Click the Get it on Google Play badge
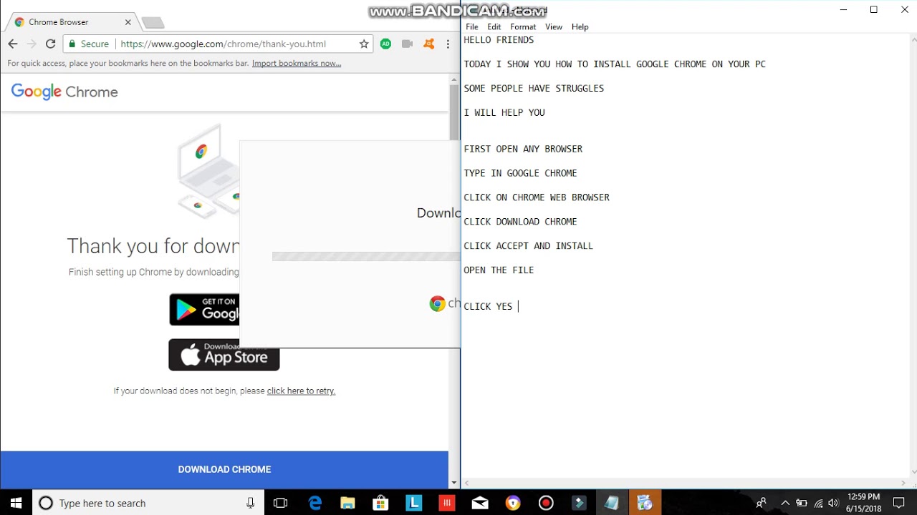The image size is (917, 515). 204,309
